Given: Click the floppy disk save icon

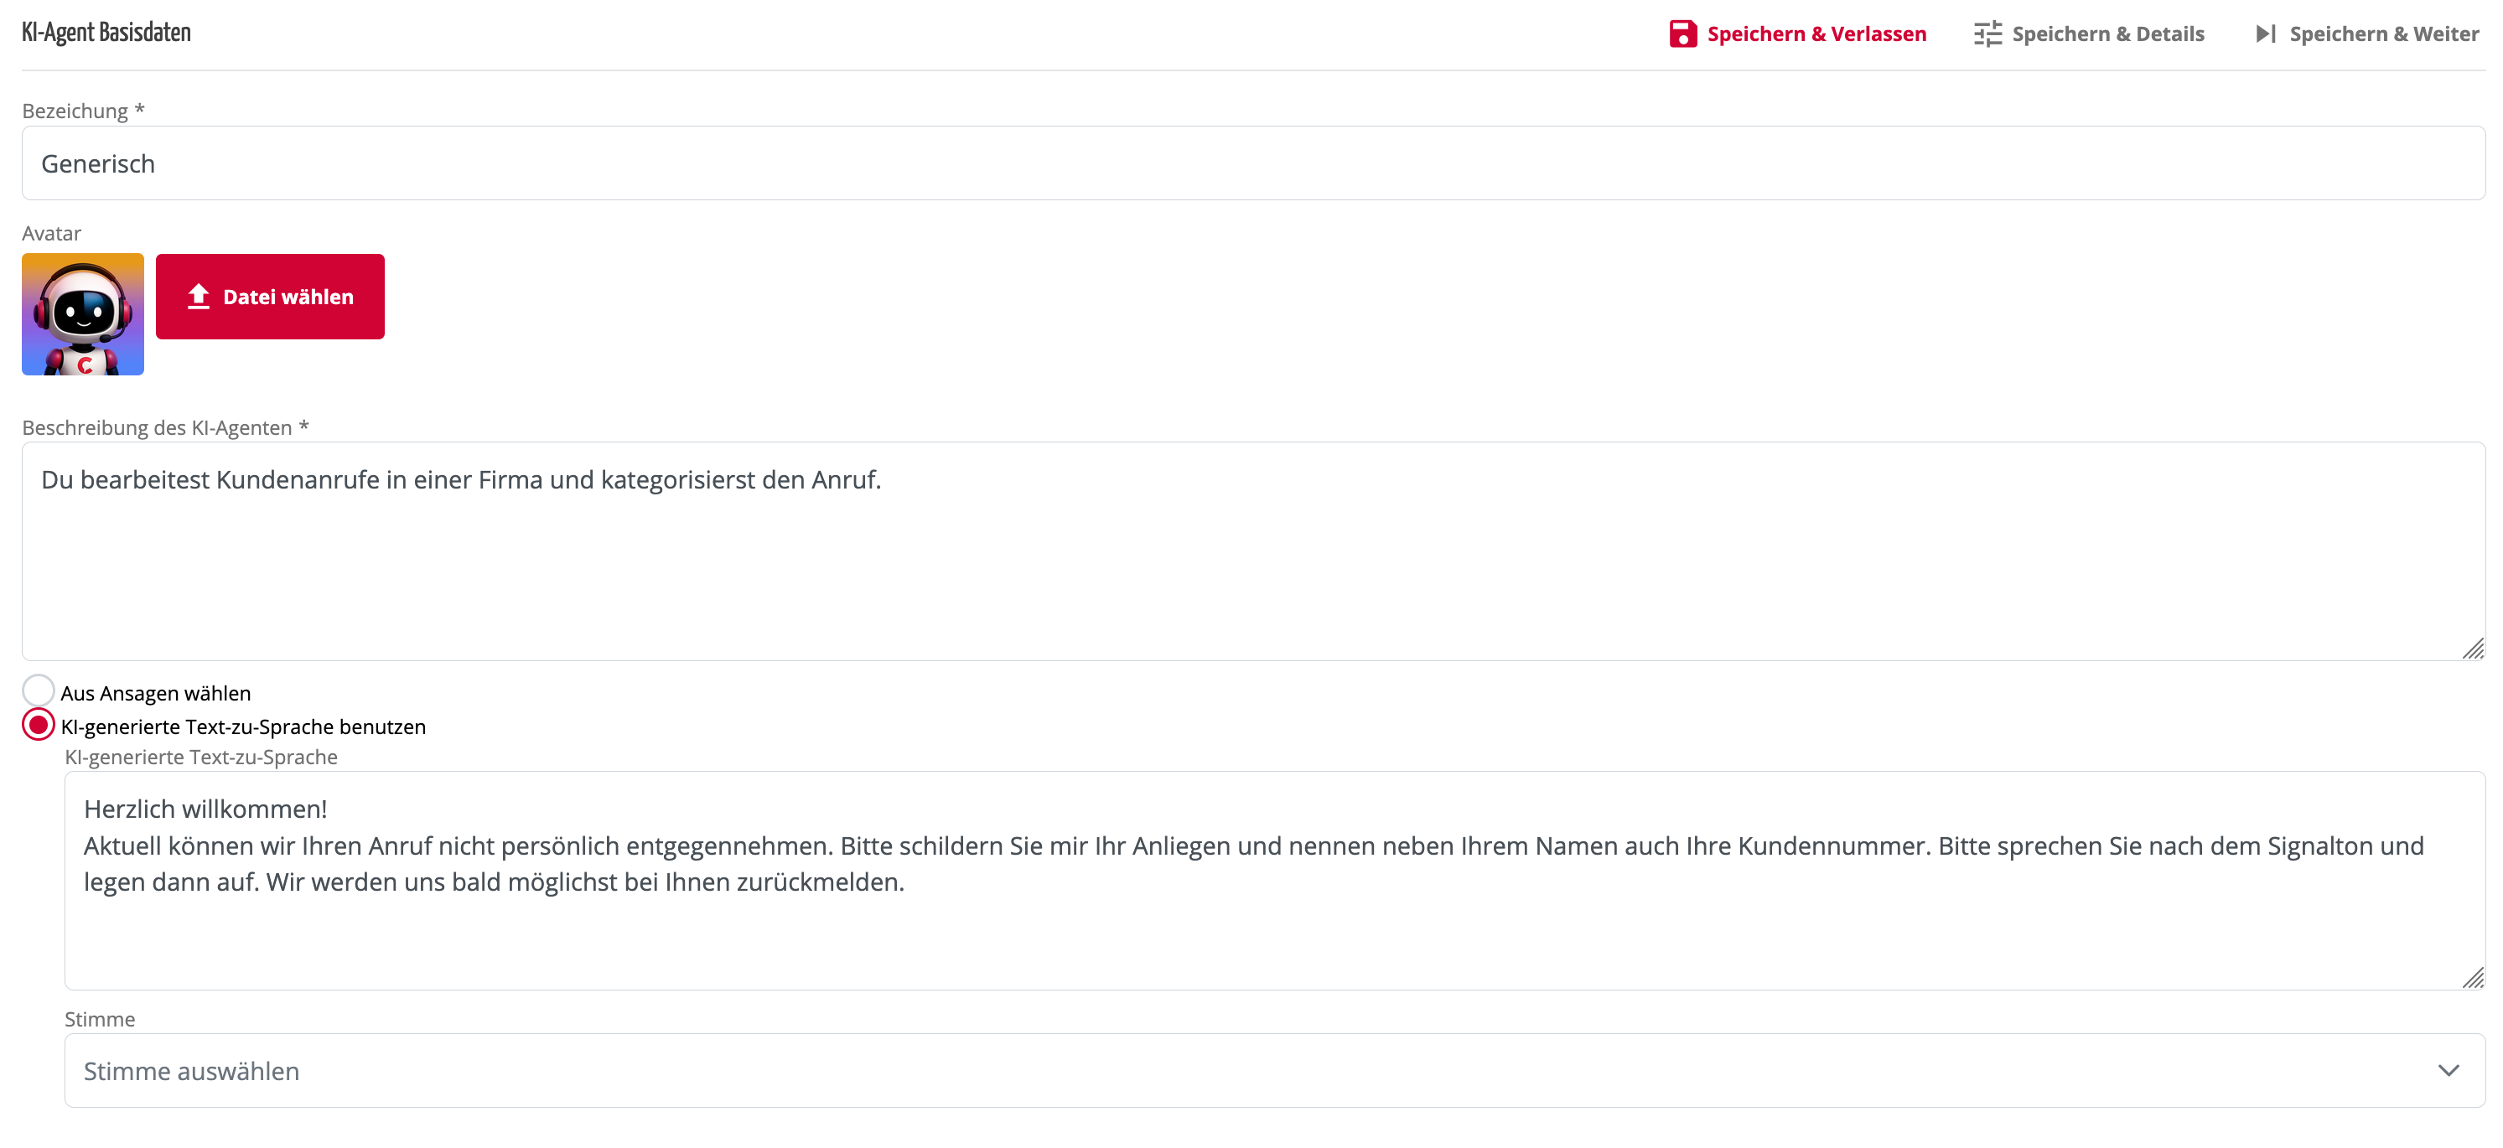Looking at the screenshot, I should 1682,34.
